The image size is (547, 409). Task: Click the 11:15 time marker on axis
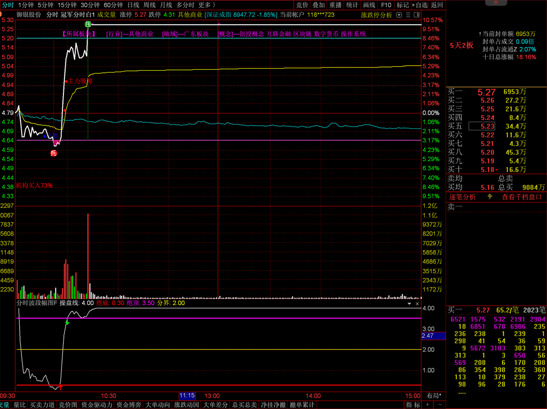(187, 395)
